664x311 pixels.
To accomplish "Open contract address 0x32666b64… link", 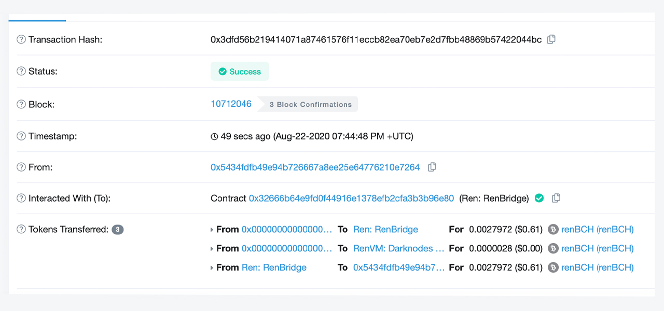I will [x=351, y=198].
